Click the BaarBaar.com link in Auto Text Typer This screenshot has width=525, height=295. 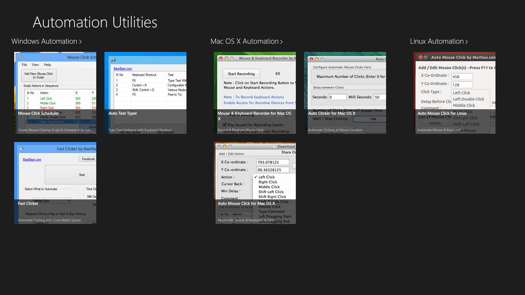123,68
